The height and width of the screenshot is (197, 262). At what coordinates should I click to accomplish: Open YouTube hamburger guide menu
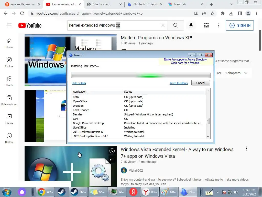(x=9, y=25)
